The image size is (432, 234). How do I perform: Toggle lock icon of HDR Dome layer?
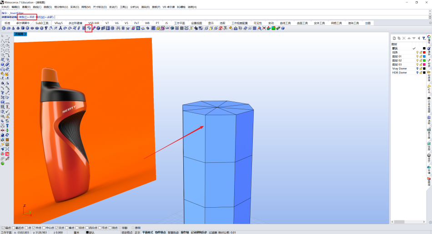(421, 73)
